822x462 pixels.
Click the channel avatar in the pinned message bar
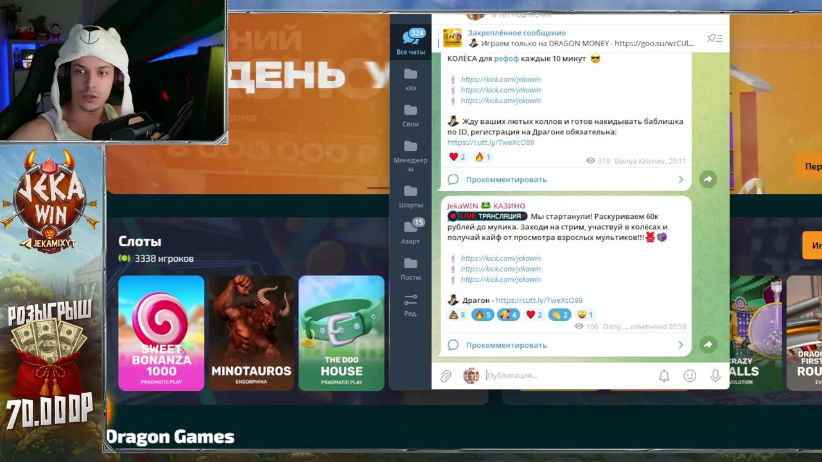click(x=453, y=38)
